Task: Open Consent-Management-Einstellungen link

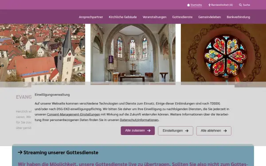Action: click(74, 114)
